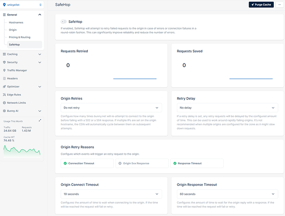The image size is (285, 216).
Task: Open Network Limits page
Action: [x=16, y=103]
